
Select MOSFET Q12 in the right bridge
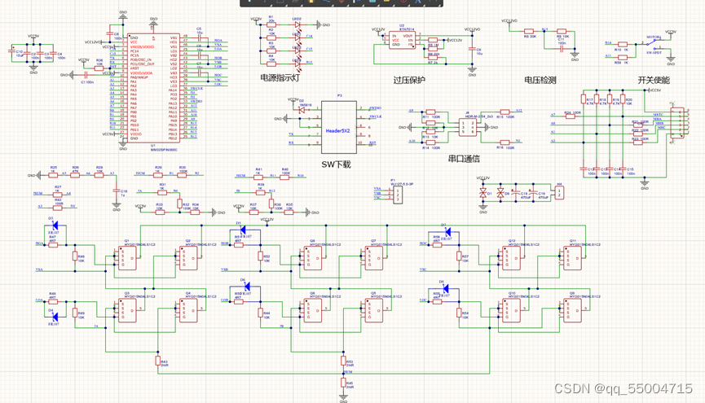pos(511,258)
